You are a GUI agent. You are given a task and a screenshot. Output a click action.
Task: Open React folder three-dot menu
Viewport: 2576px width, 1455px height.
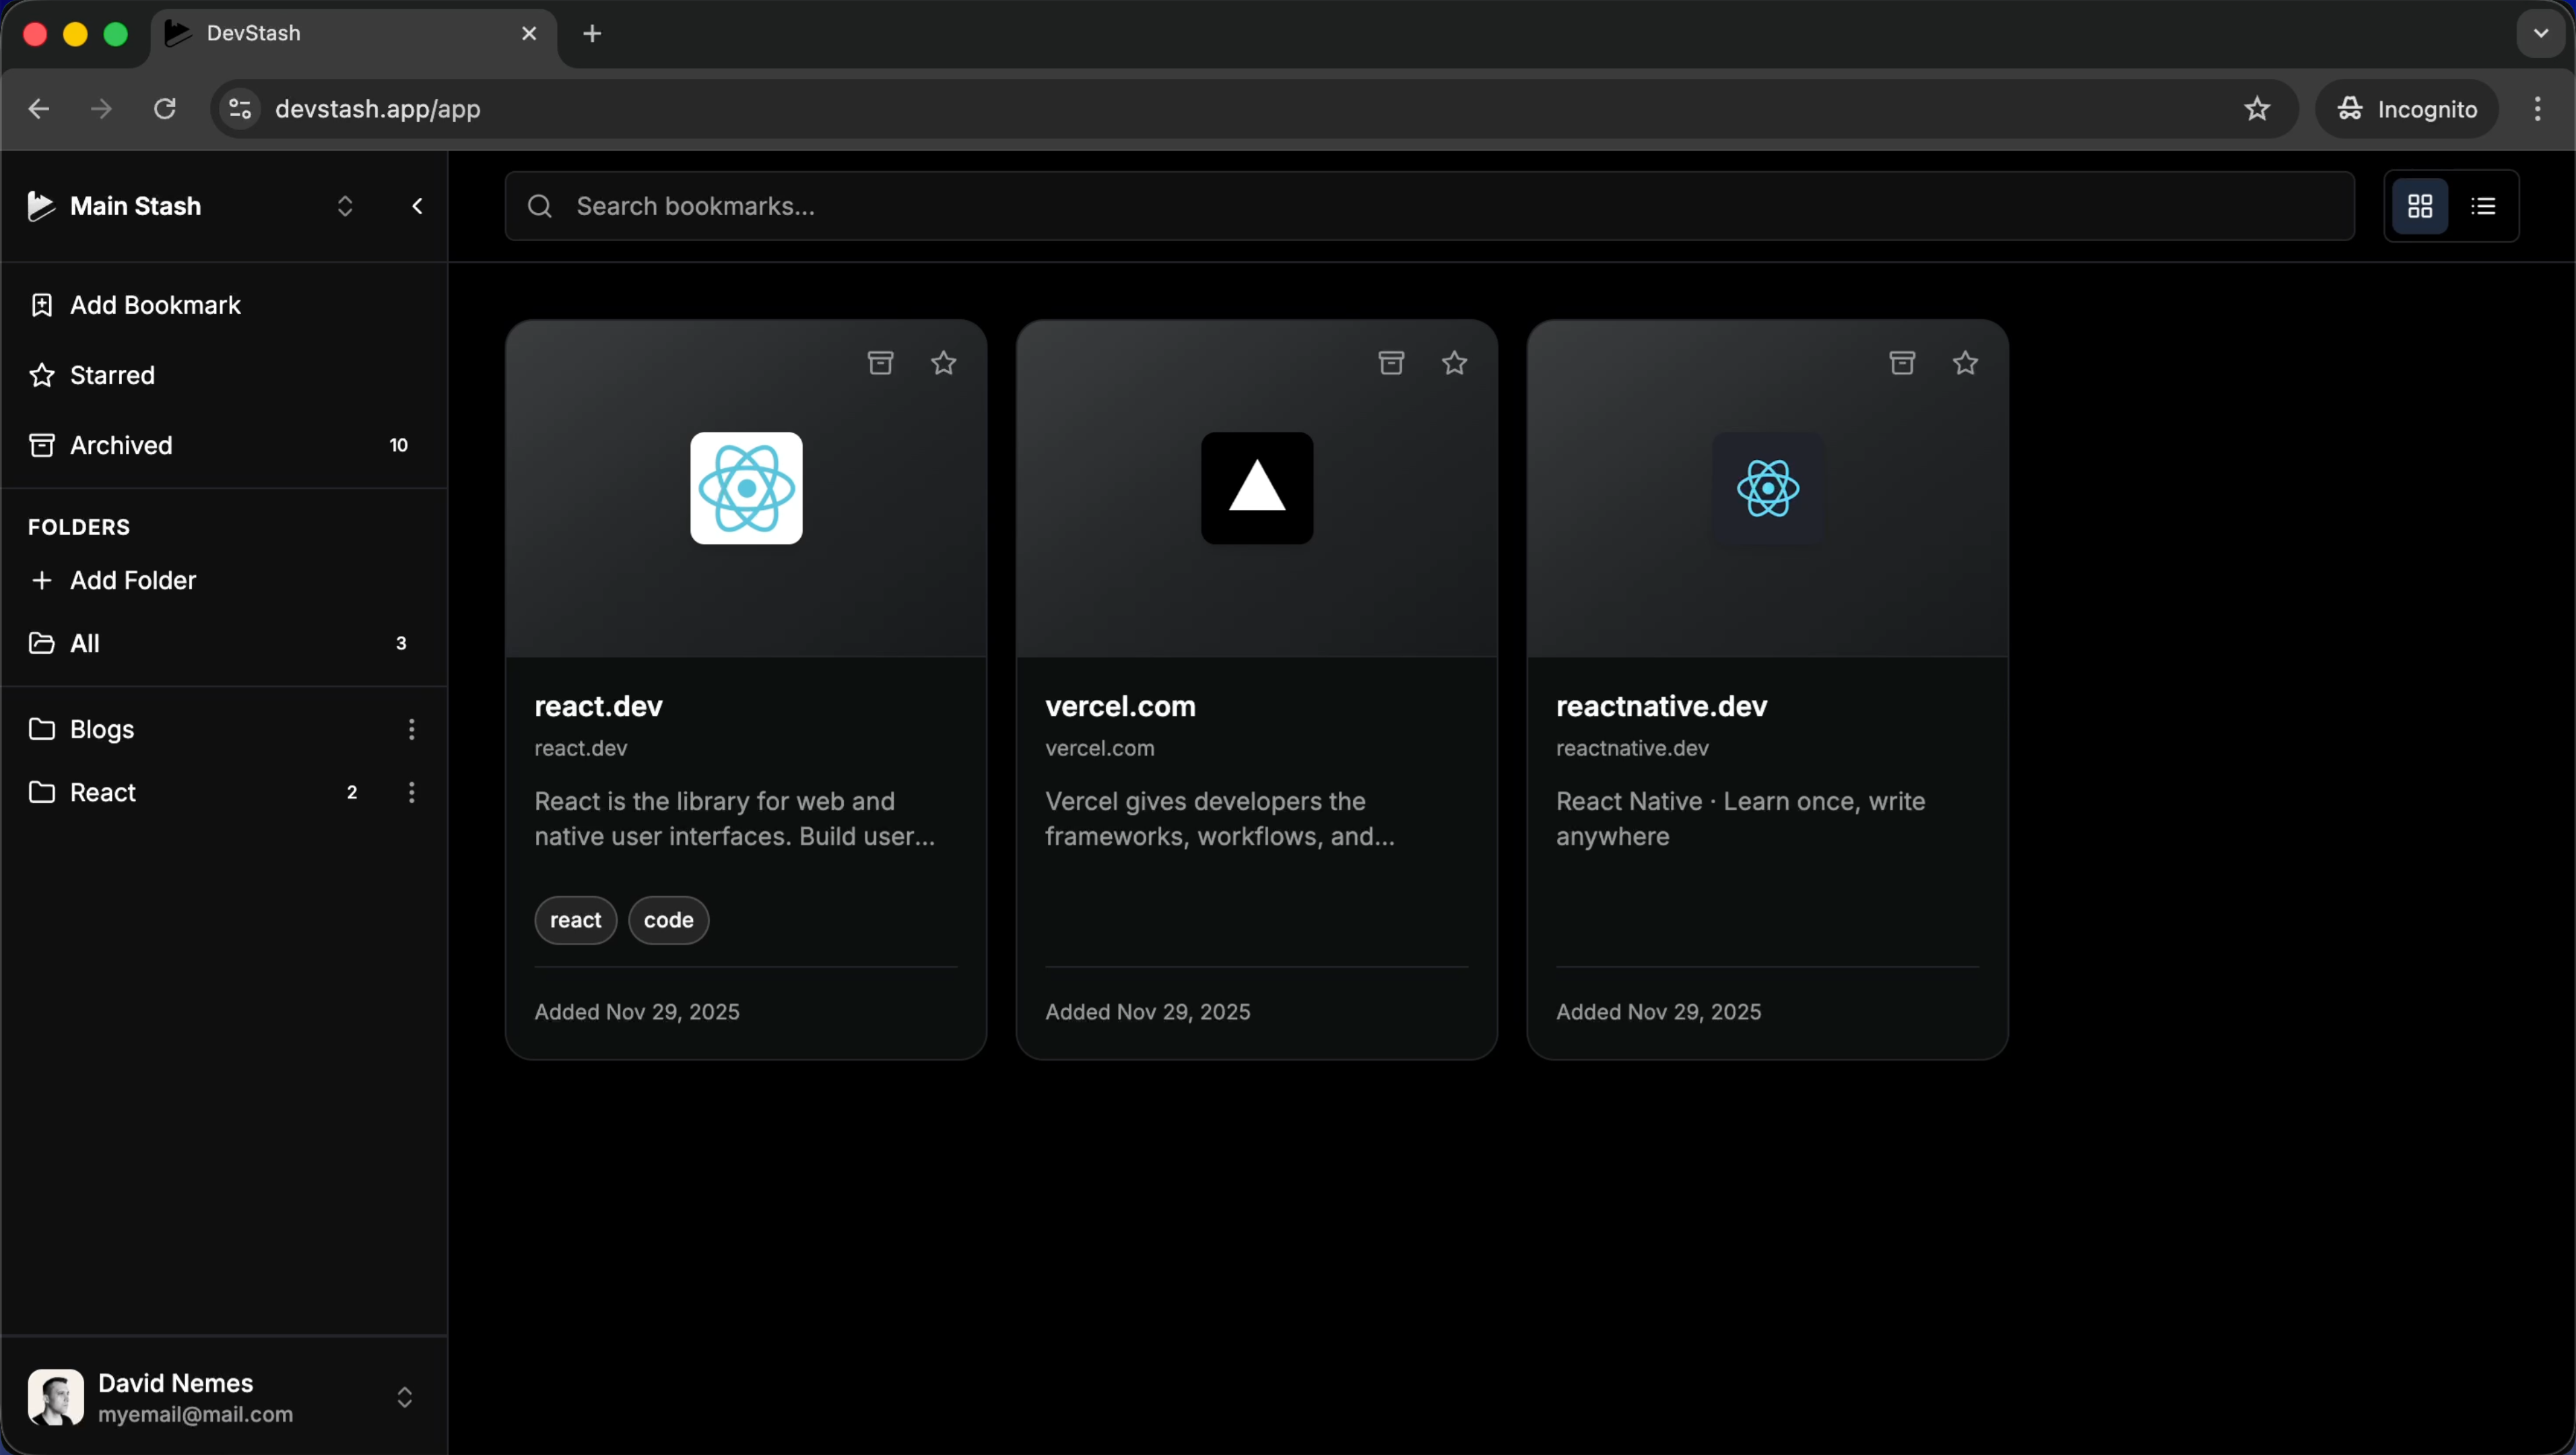(x=411, y=792)
